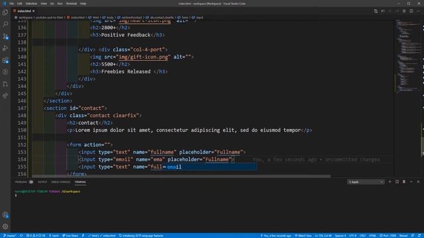Open the Help menu
The height and width of the screenshot is (238, 424).
point(83,3)
